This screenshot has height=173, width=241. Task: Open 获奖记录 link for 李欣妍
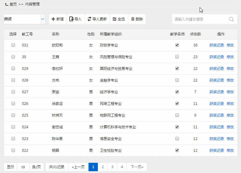pyautogui.click(x=216, y=68)
